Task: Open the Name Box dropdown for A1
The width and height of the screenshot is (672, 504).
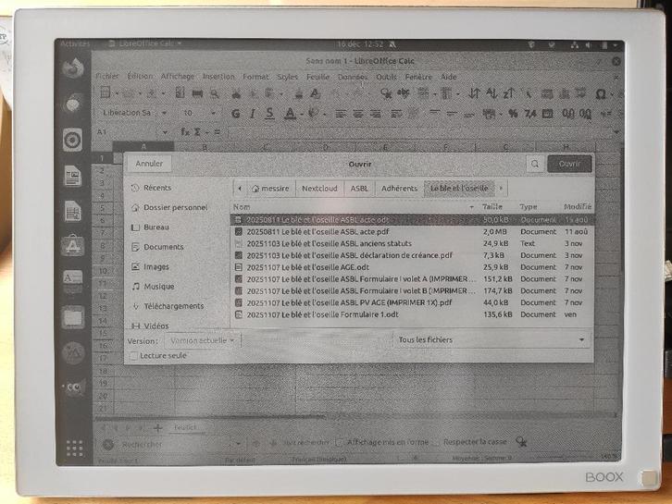Action: pyautogui.click(x=165, y=132)
